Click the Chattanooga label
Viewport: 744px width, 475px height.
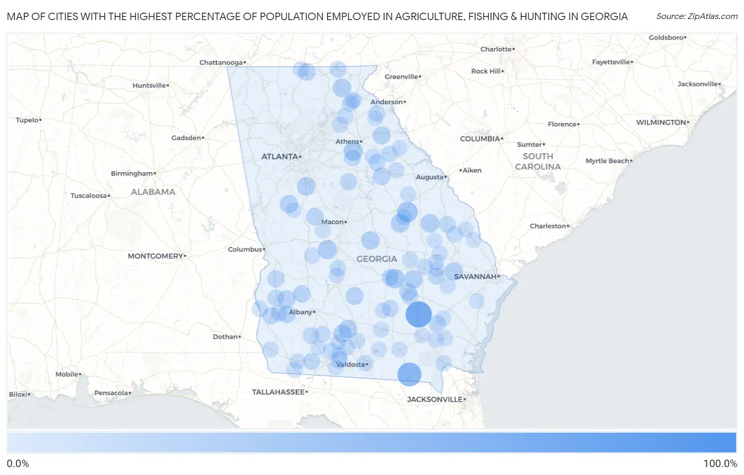tap(221, 62)
